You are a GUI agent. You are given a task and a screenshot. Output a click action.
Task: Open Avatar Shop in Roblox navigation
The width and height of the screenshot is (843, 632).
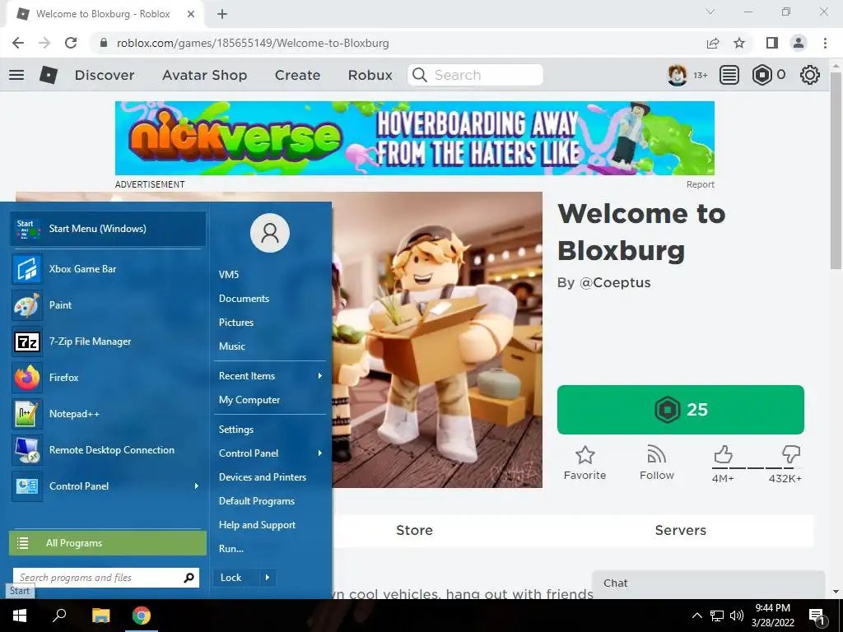coord(205,75)
